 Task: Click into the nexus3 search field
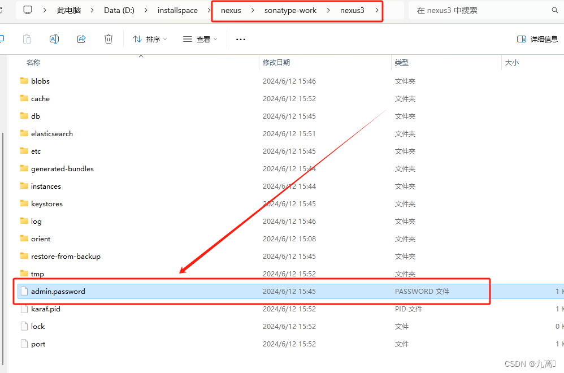pos(482,10)
